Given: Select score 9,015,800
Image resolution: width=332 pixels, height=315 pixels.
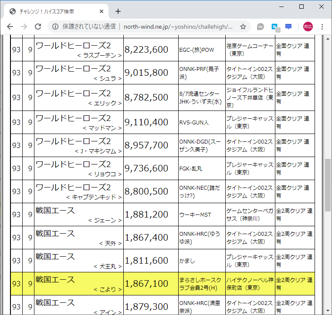Looking at the screenshot, I should pyautogui.click(x=146, y=73).
